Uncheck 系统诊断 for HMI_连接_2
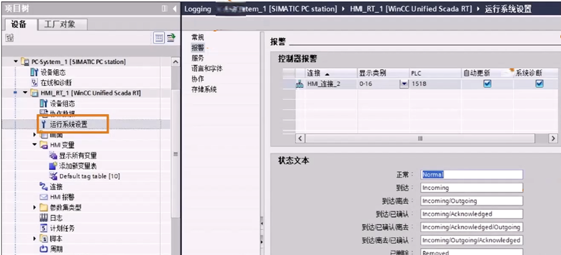The image size is (561, 255). click(539, 84)
